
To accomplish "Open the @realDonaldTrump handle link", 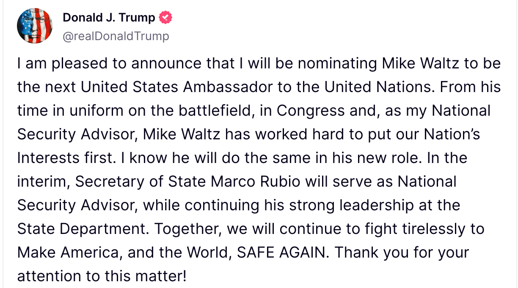I will tap(116, 36).
